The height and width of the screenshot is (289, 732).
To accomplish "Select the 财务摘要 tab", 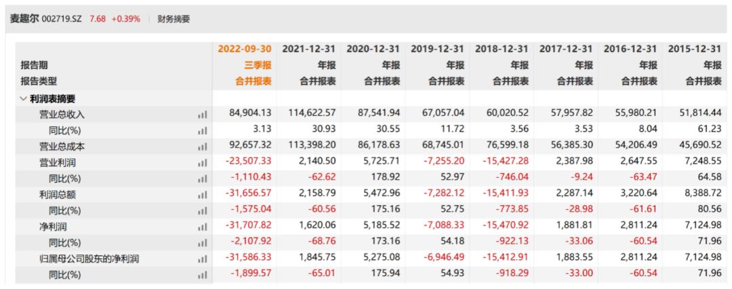I will click(x=174, y=19).
